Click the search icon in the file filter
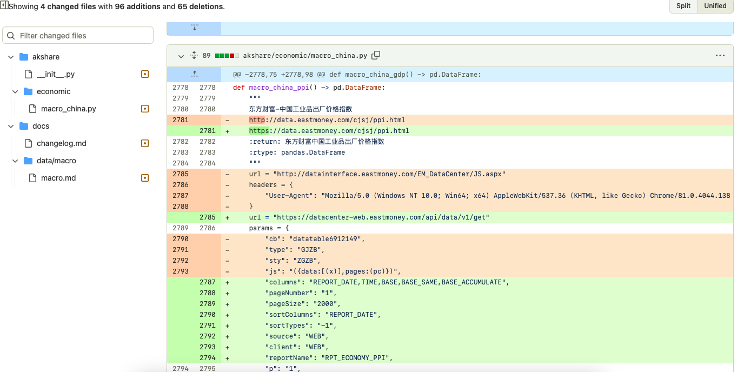The height and width of the screenshot is (372, 744). click(x=11, y=35)
